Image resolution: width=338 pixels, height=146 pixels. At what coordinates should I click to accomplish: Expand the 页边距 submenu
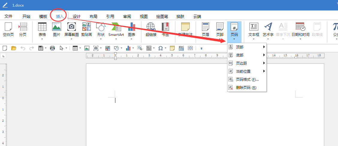pos(247,63)
